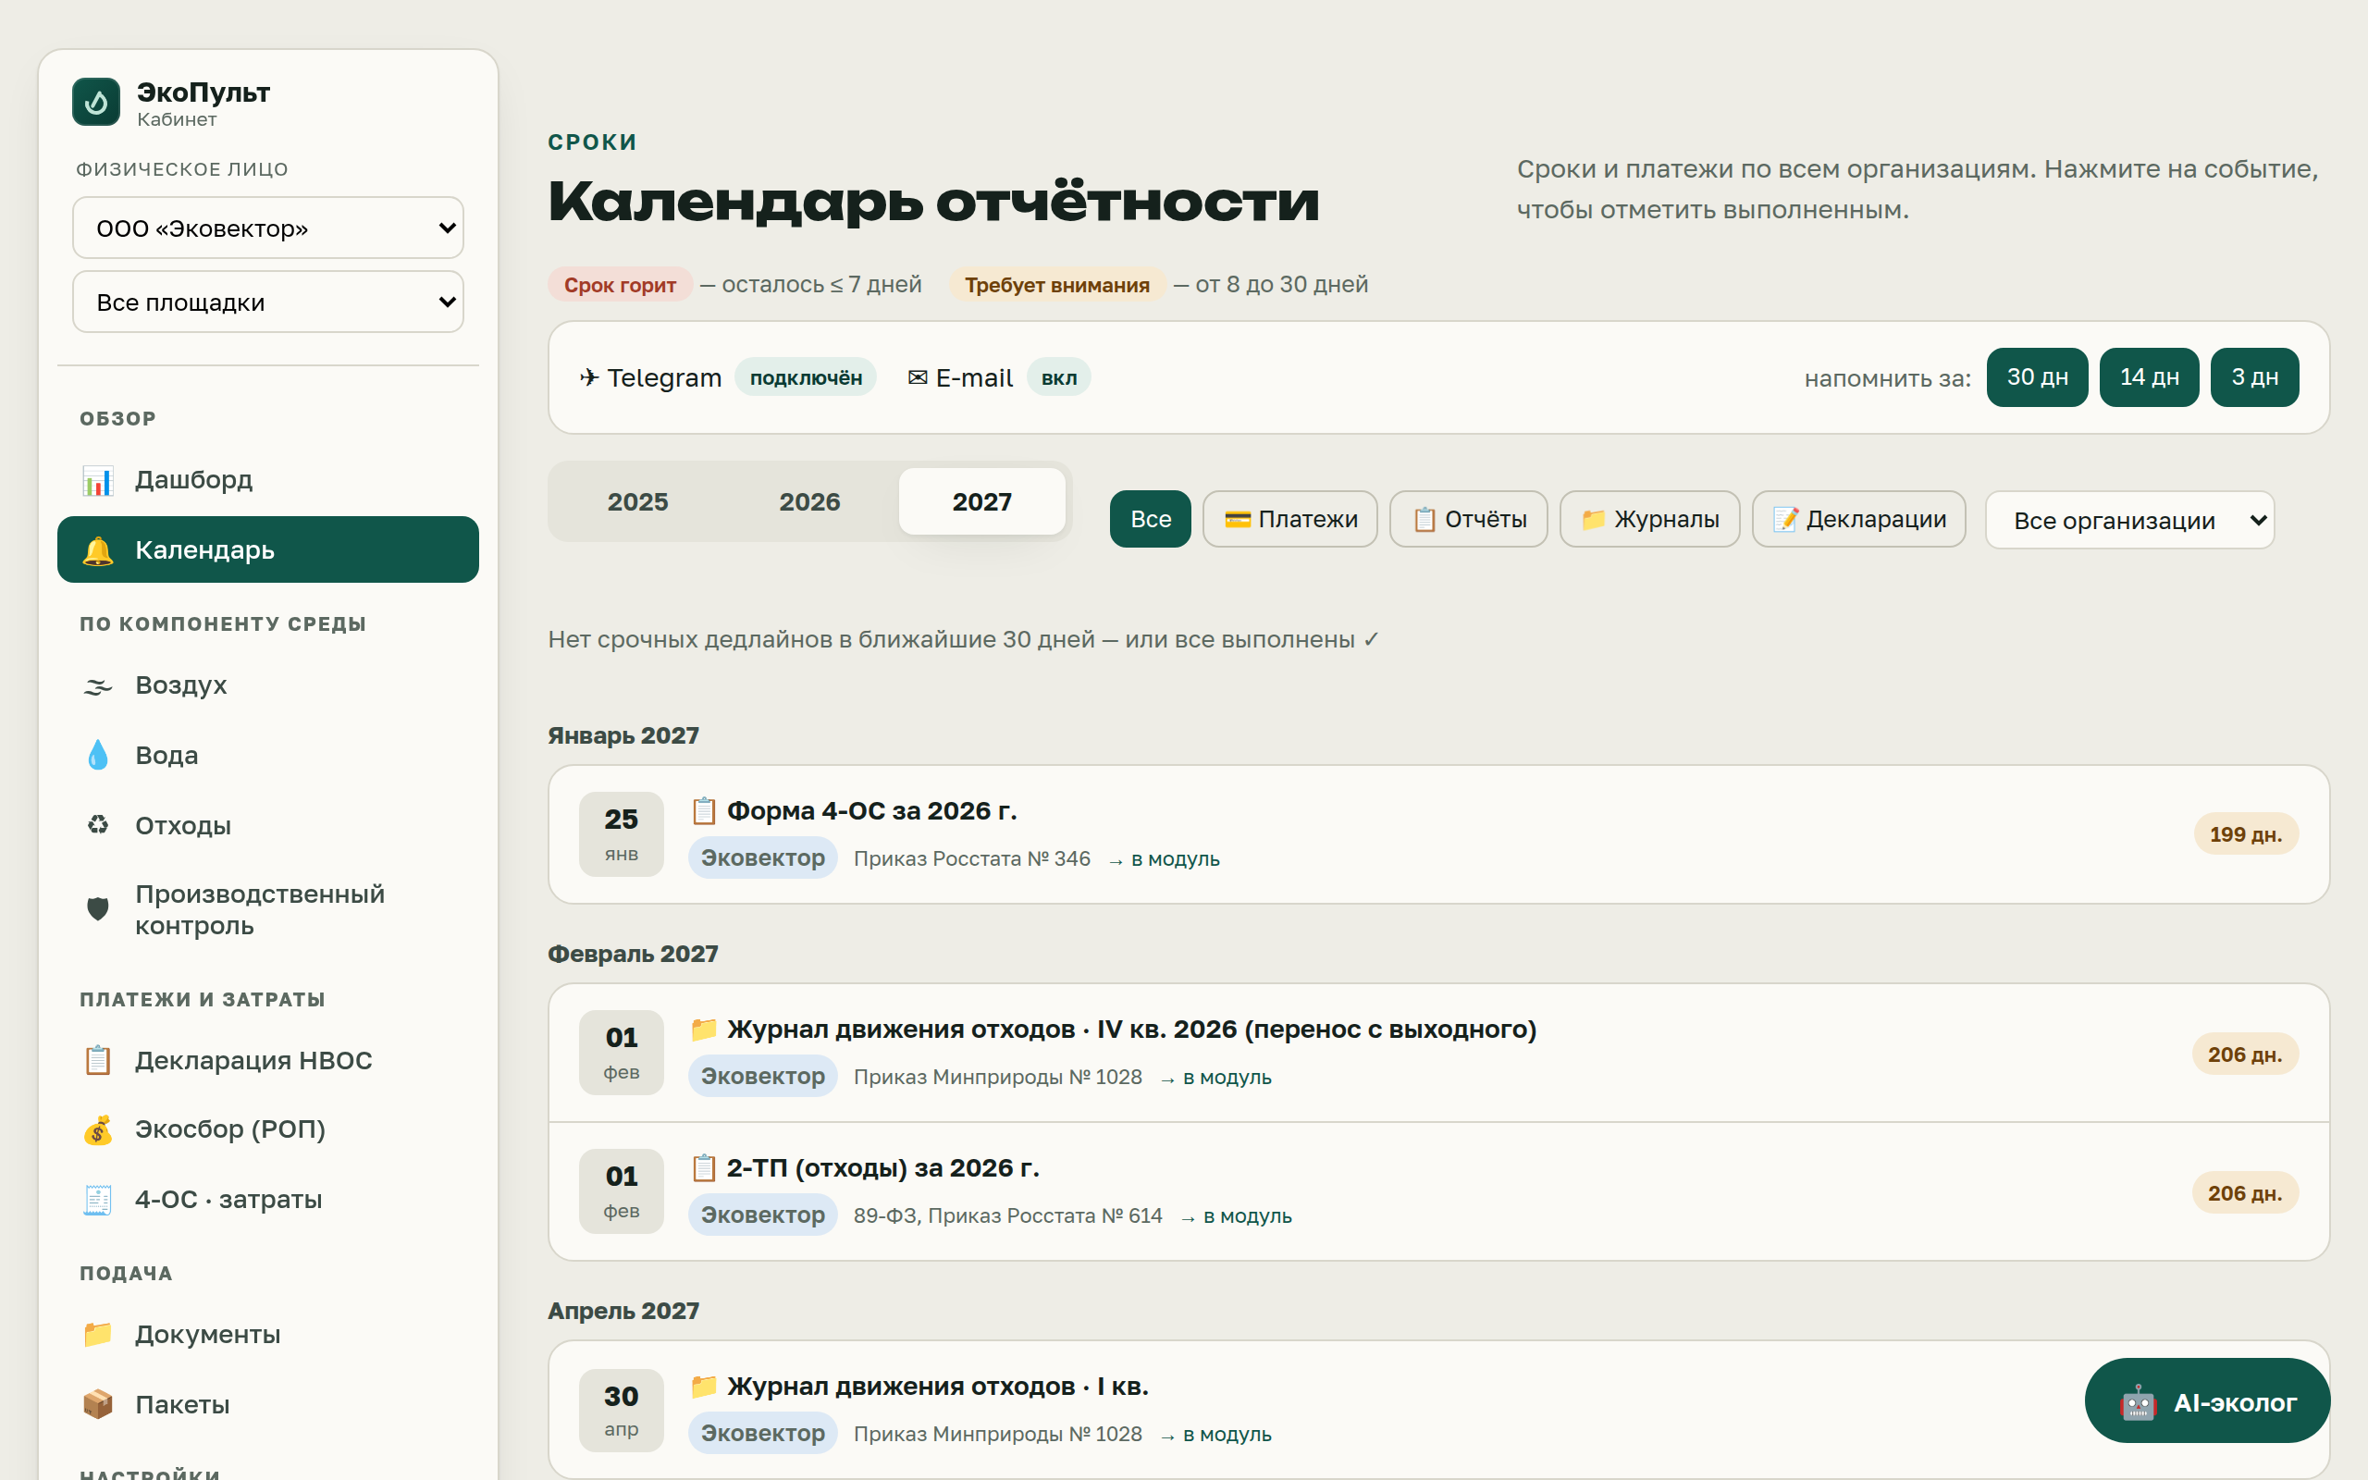Follow 'в модуль' link for I кв. journal

1216,1435
